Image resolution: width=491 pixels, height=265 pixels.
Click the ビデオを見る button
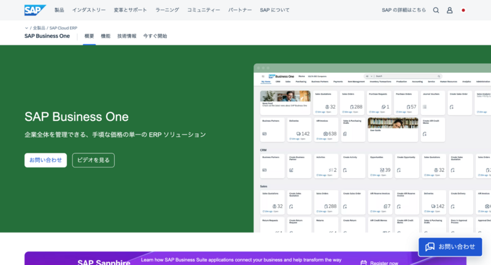(93, 160)
